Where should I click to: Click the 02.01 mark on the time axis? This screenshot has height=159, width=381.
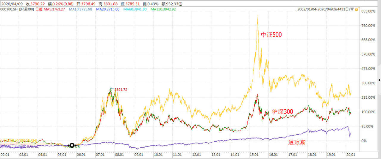[5, 155]
